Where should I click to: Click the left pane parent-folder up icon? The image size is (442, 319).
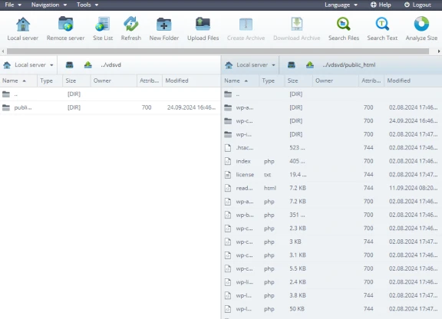[x=88, y=65]
